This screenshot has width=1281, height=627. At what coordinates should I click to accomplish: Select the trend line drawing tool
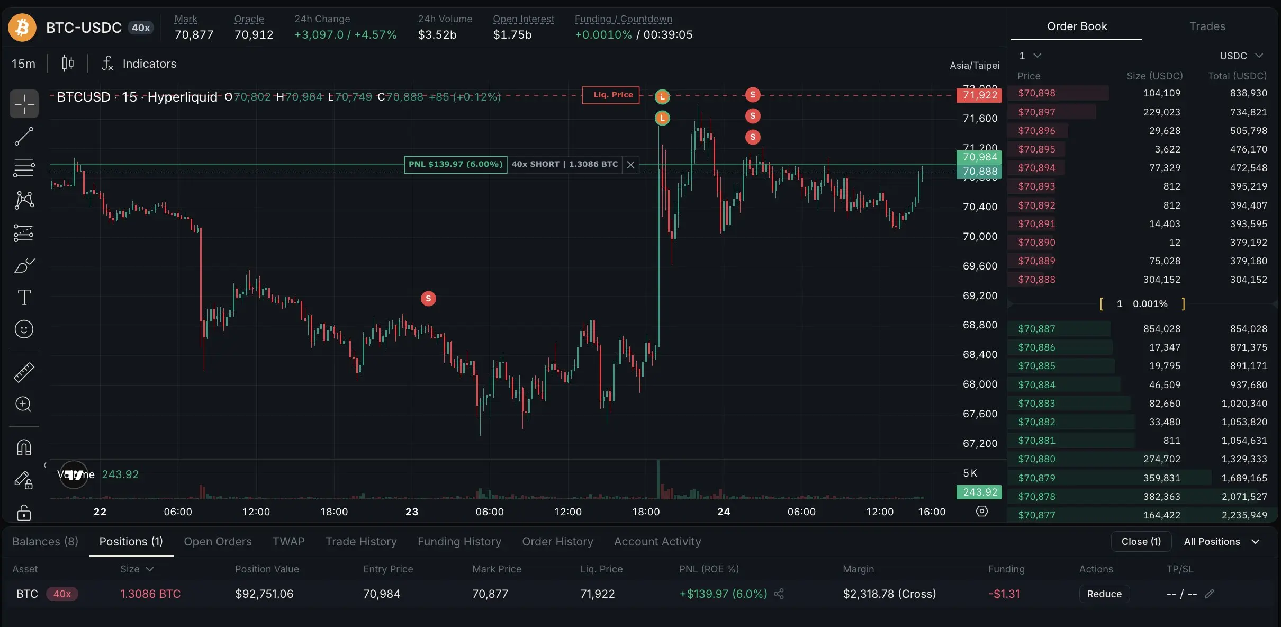(24, 136)
